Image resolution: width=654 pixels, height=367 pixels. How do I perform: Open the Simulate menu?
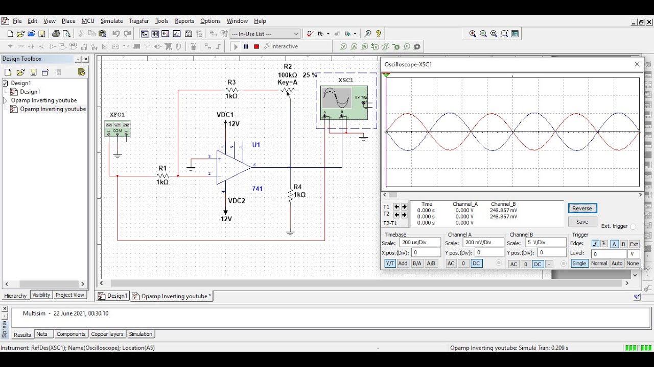click(111, 21)
